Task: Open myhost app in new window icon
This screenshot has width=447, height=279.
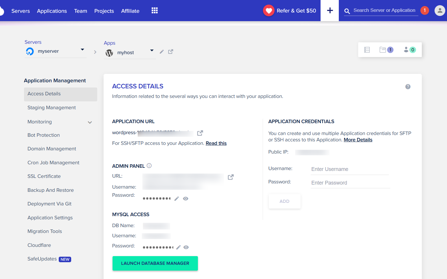Action: (x=171, y=52)
